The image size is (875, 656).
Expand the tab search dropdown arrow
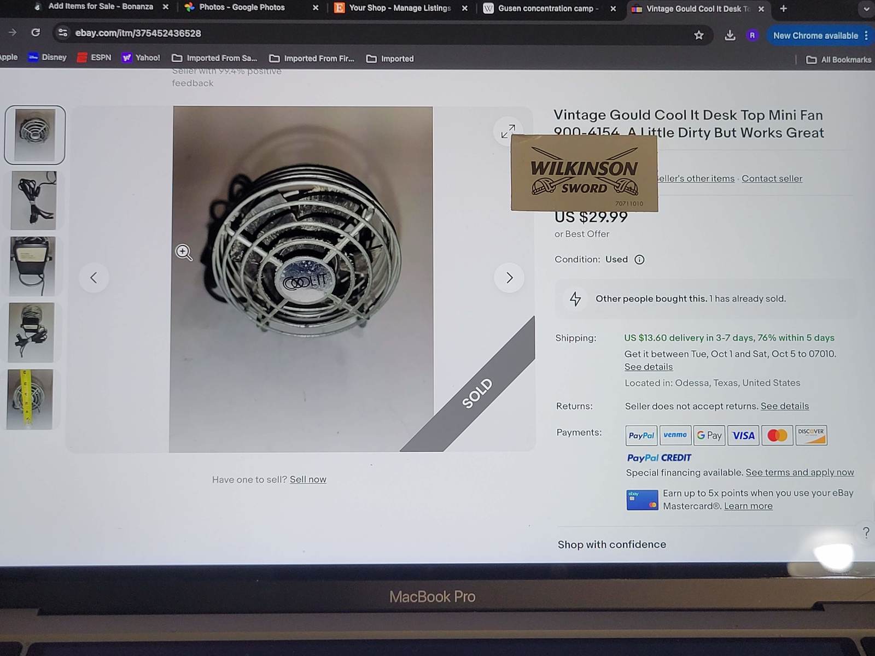point(866,9)
